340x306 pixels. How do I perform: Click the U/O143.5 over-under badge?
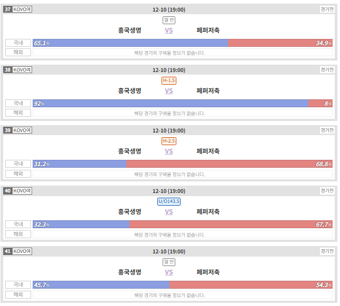169,201
